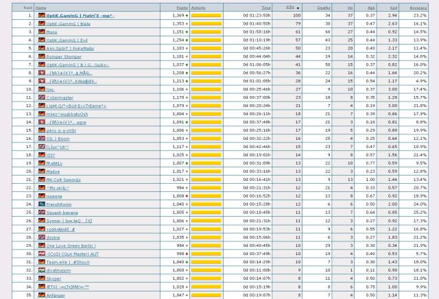Click the activity bar of rank 1 player

[x=206, y=15]
